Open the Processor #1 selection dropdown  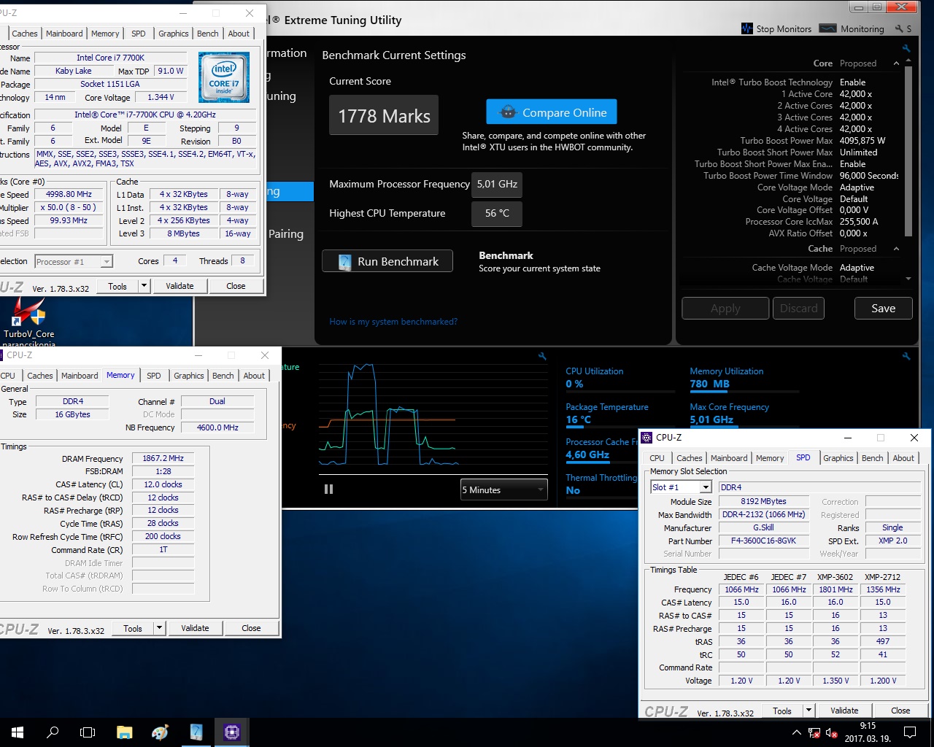(x=74, y=261)
